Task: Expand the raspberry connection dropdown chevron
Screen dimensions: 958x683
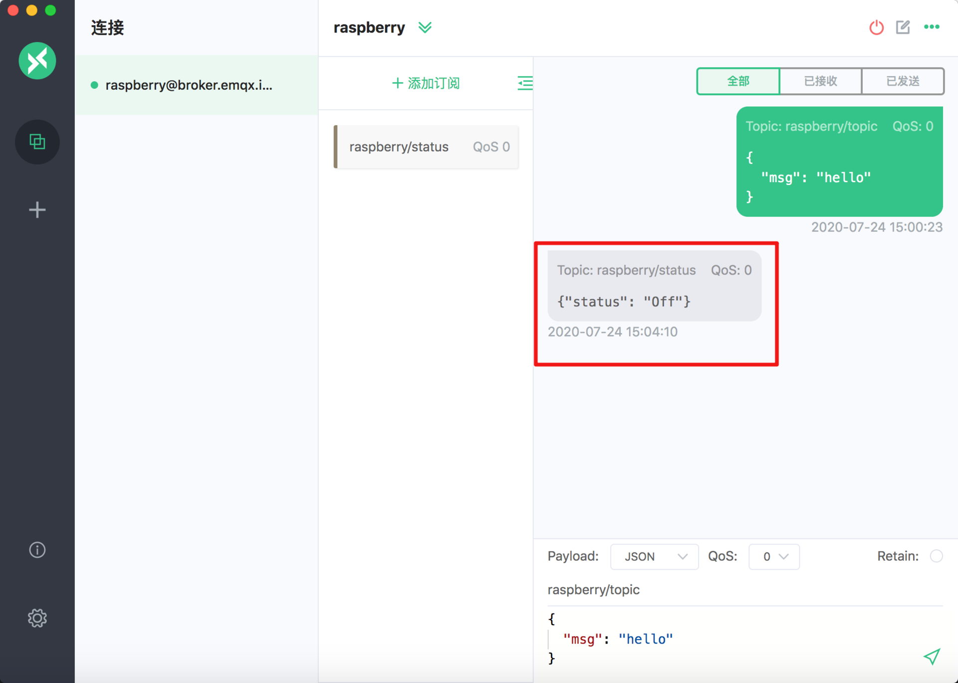Action: point(425,27)
